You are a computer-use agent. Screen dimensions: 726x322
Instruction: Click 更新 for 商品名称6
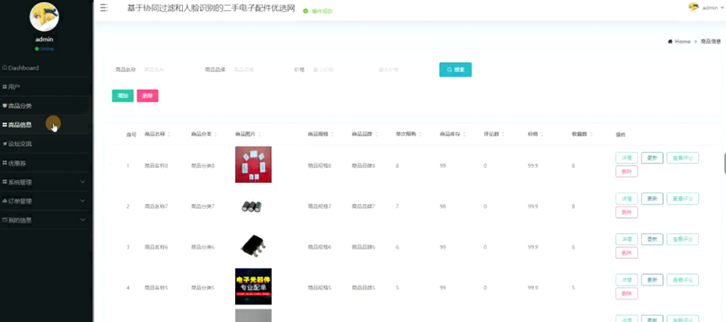pos(652,239)
